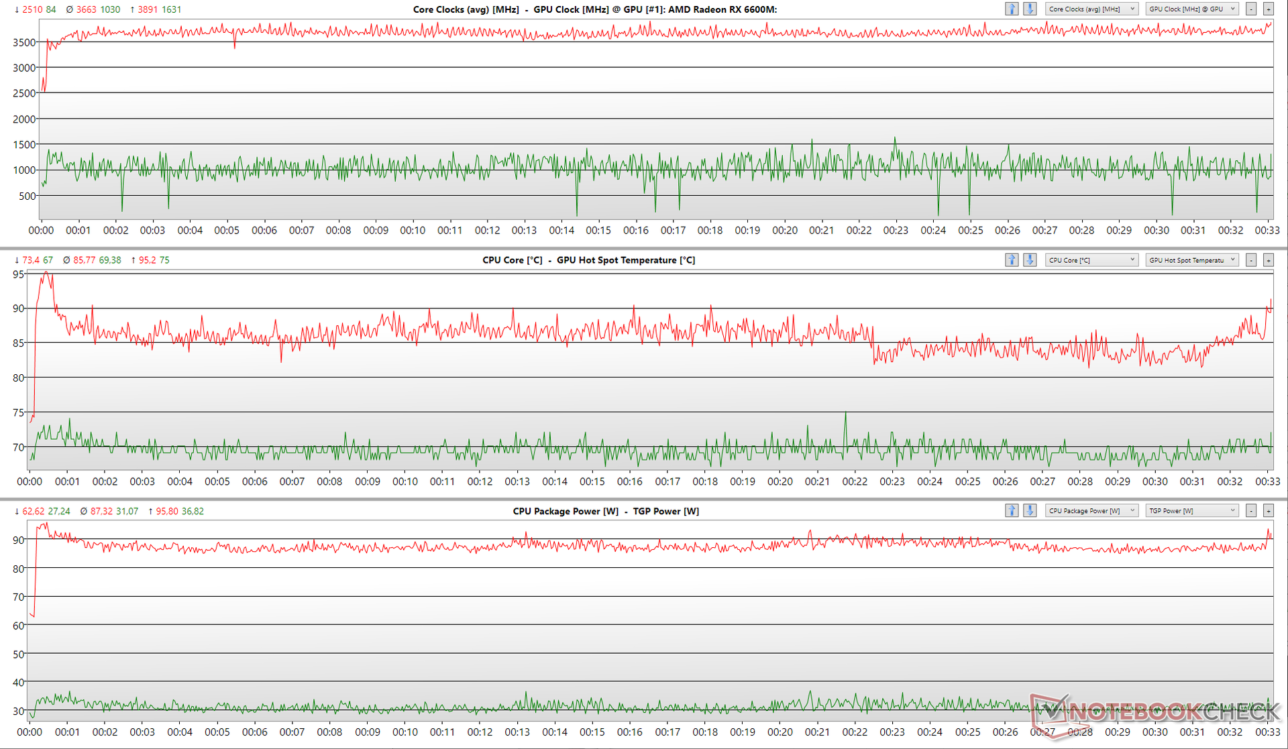Viewport: 1288px width, 749px height.
Task: Open TGP Power [W] dropdown
Action: point(1191,511)
